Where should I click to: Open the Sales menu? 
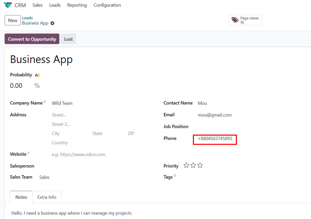click(x=37, y=5)
